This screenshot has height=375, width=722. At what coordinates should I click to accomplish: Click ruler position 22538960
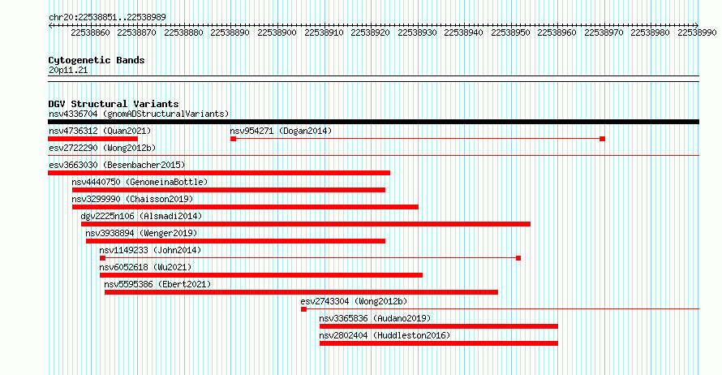(x=557, y=32)
